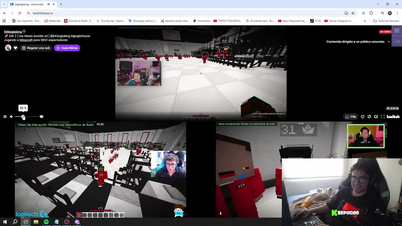Pause the Twitch stream playback
Screen dimensions: 402x226
(x=5, y=116)
